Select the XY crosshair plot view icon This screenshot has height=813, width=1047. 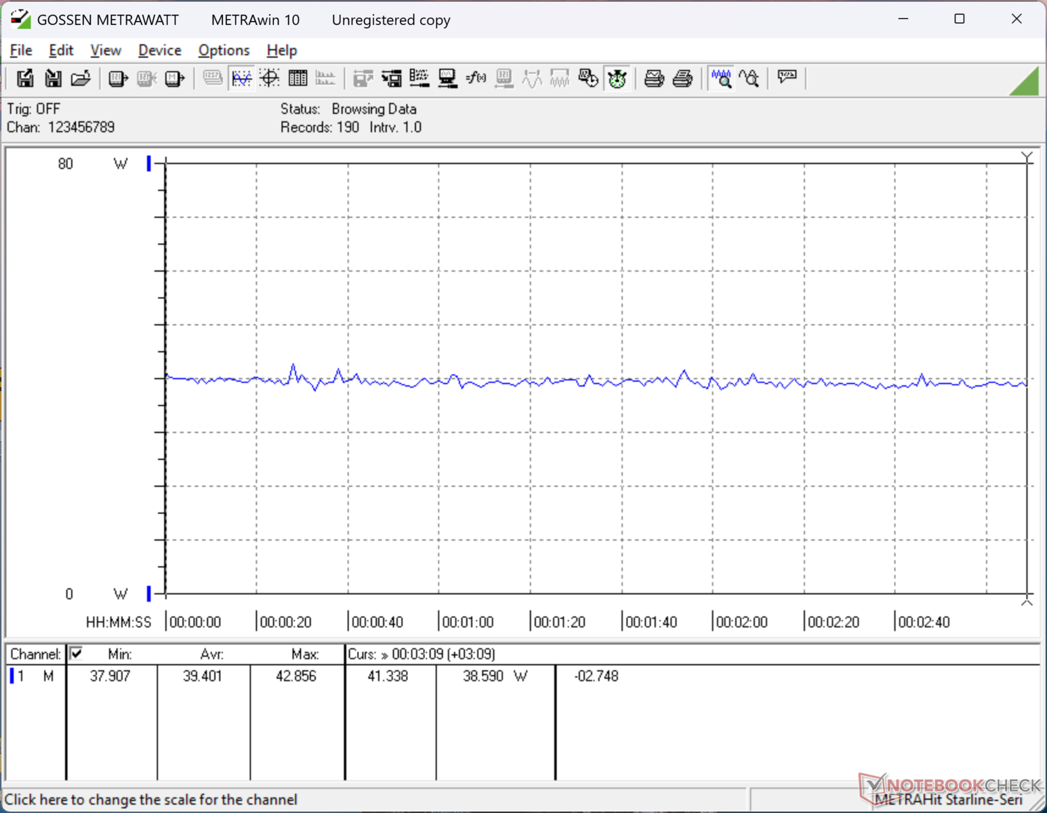click(x=270, y=79)
